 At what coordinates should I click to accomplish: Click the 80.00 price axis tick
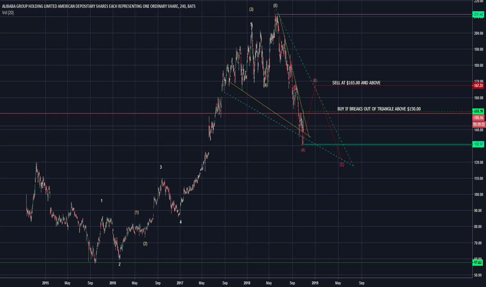479,227
